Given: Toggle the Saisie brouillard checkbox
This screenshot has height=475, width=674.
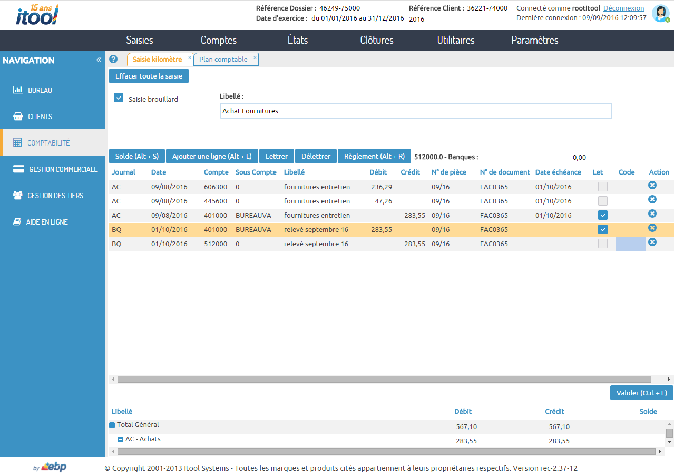Looking at the screenshot, I should 118,98.
